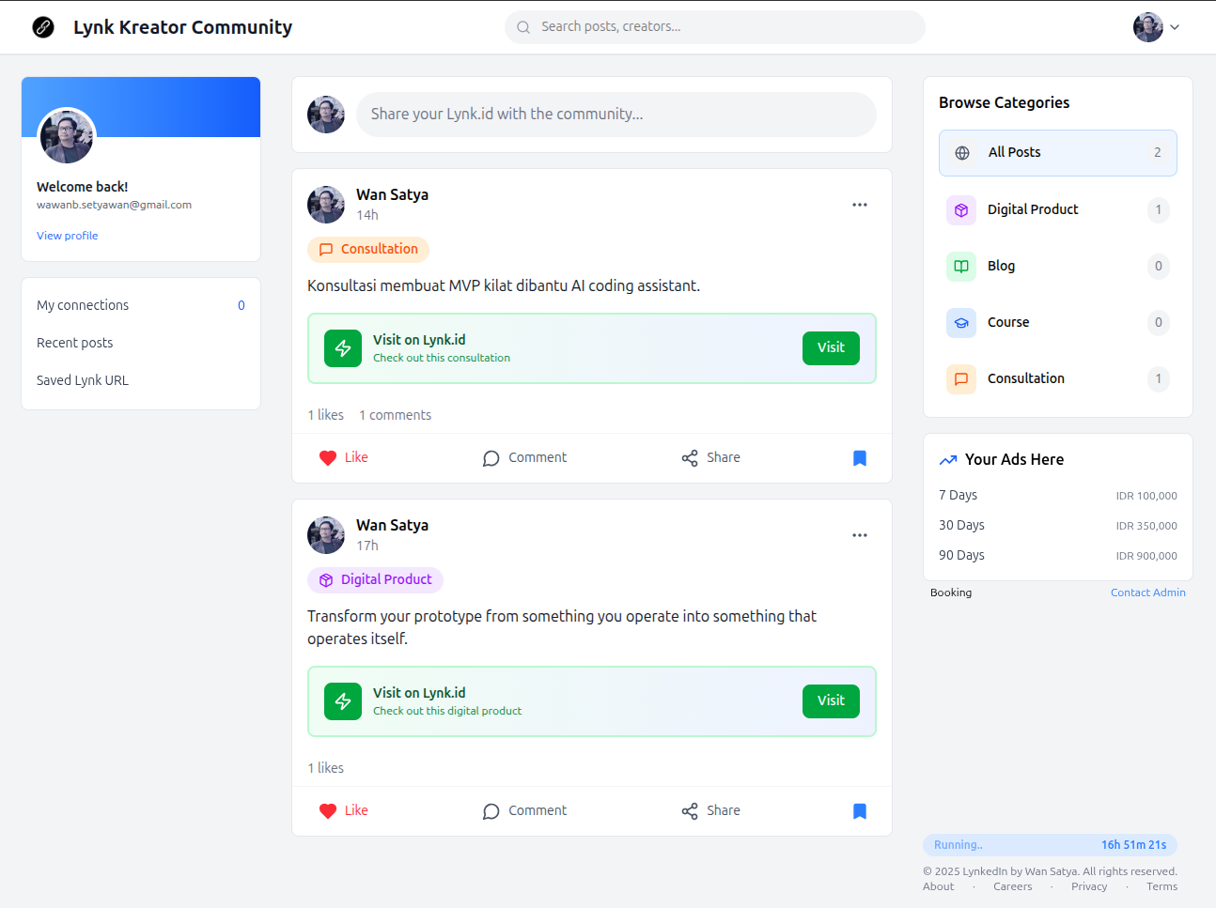This screenshot has width=1216, height=908.
Task: Click the globe icon for All Posts
Action: pos(962,153)
